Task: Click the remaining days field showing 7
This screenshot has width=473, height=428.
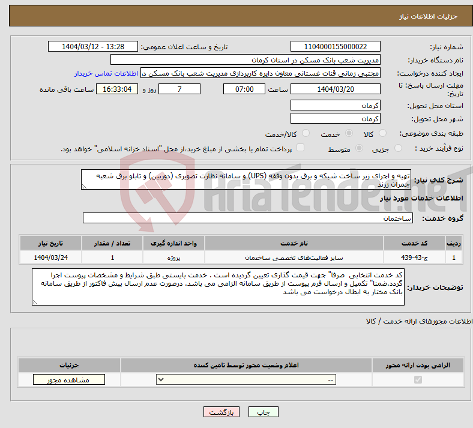Action: tap(179, 89)
